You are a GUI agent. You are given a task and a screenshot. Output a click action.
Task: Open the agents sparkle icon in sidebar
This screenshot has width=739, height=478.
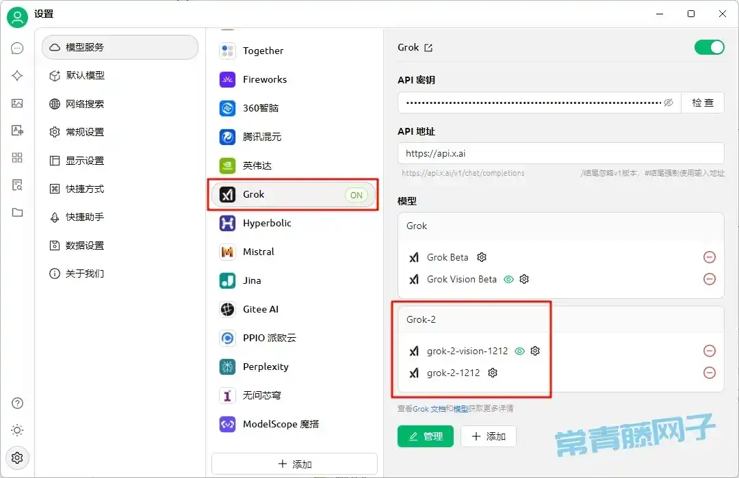[17, 76]
